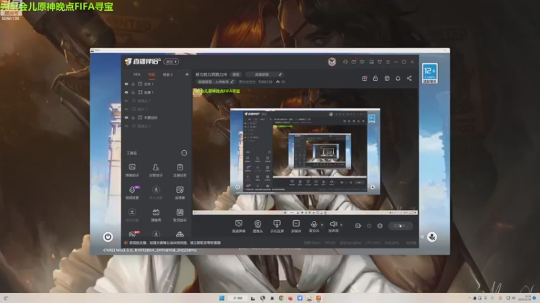Open the Windows taskbar search box
The image size is (540, 303).
[x=238, y=298]
